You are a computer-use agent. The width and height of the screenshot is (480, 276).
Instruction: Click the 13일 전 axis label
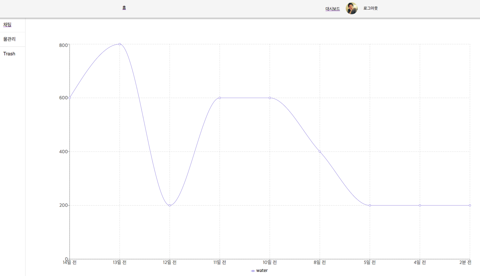(120, 262)
